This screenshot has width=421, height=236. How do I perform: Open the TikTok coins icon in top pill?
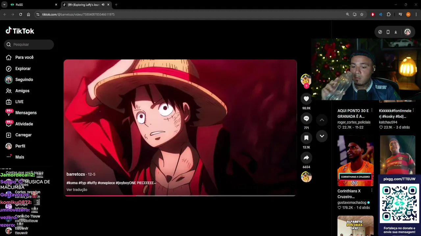(x=380, y=32)
